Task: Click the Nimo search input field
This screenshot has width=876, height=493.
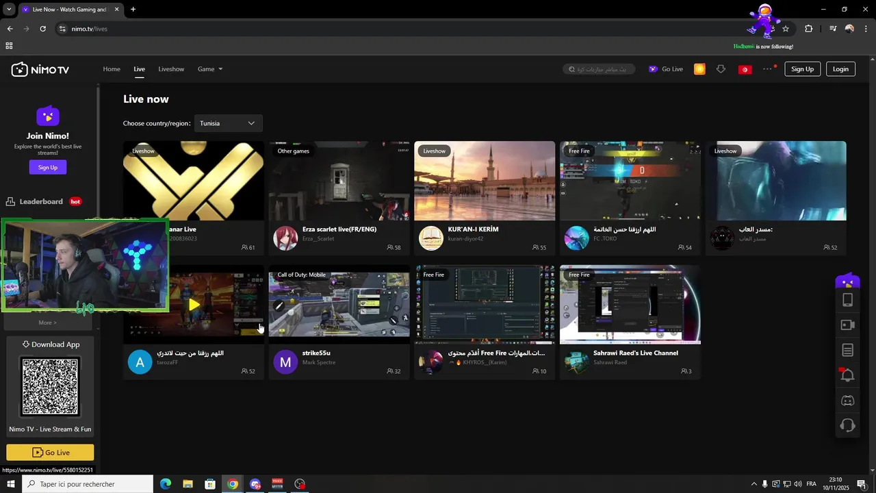Action: coord(599,69)
